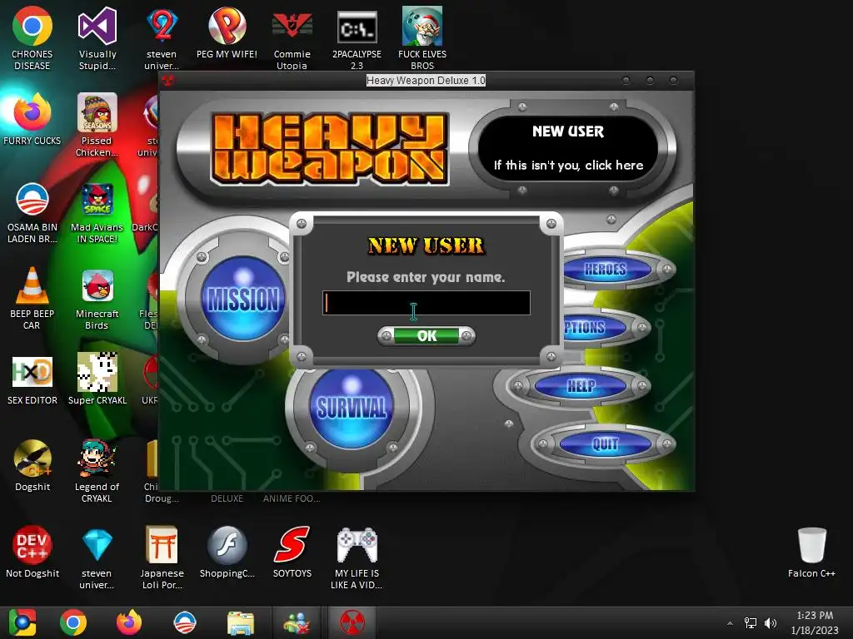
Task: Open the recycle bin labeled Falcon C++
Action: [811, 552]
